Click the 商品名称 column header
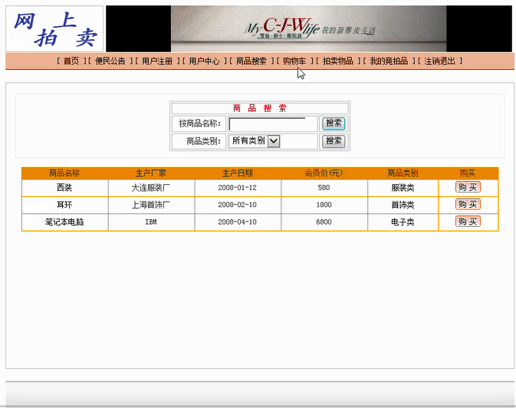This screenshot has width=516, height=408. tap(64, 173)
